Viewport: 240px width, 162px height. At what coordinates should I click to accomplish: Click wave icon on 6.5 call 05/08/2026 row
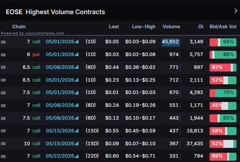4,67
